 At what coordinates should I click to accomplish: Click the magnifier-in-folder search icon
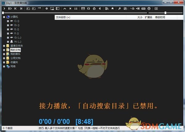(125, 9)
